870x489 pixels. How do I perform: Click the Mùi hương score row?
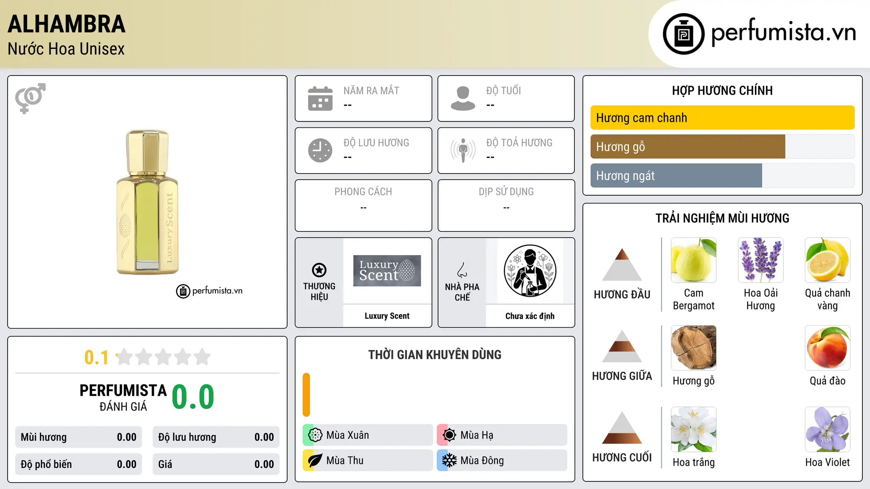point(79,437)
